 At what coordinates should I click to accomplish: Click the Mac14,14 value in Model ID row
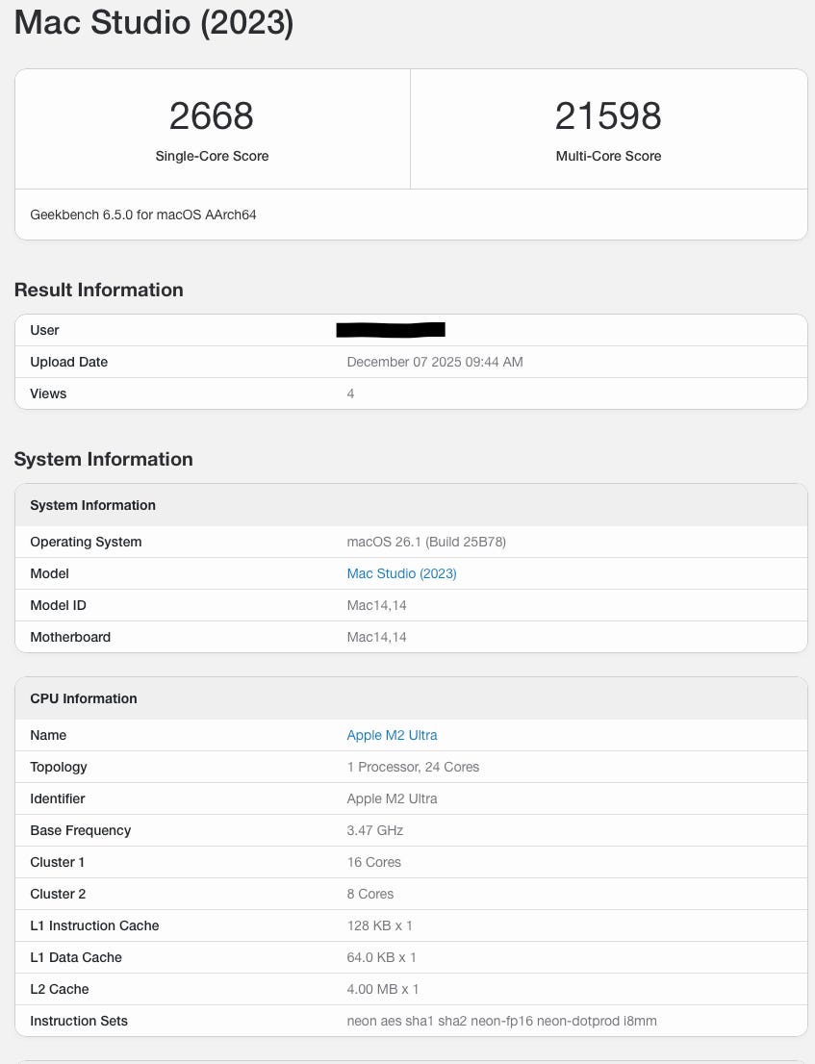point(376,605)
